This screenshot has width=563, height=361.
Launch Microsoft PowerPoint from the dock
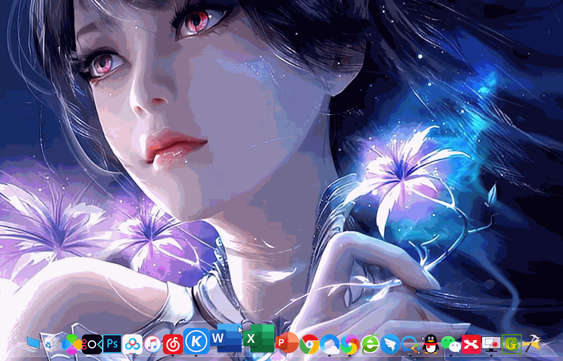click(x=287, y=342)
